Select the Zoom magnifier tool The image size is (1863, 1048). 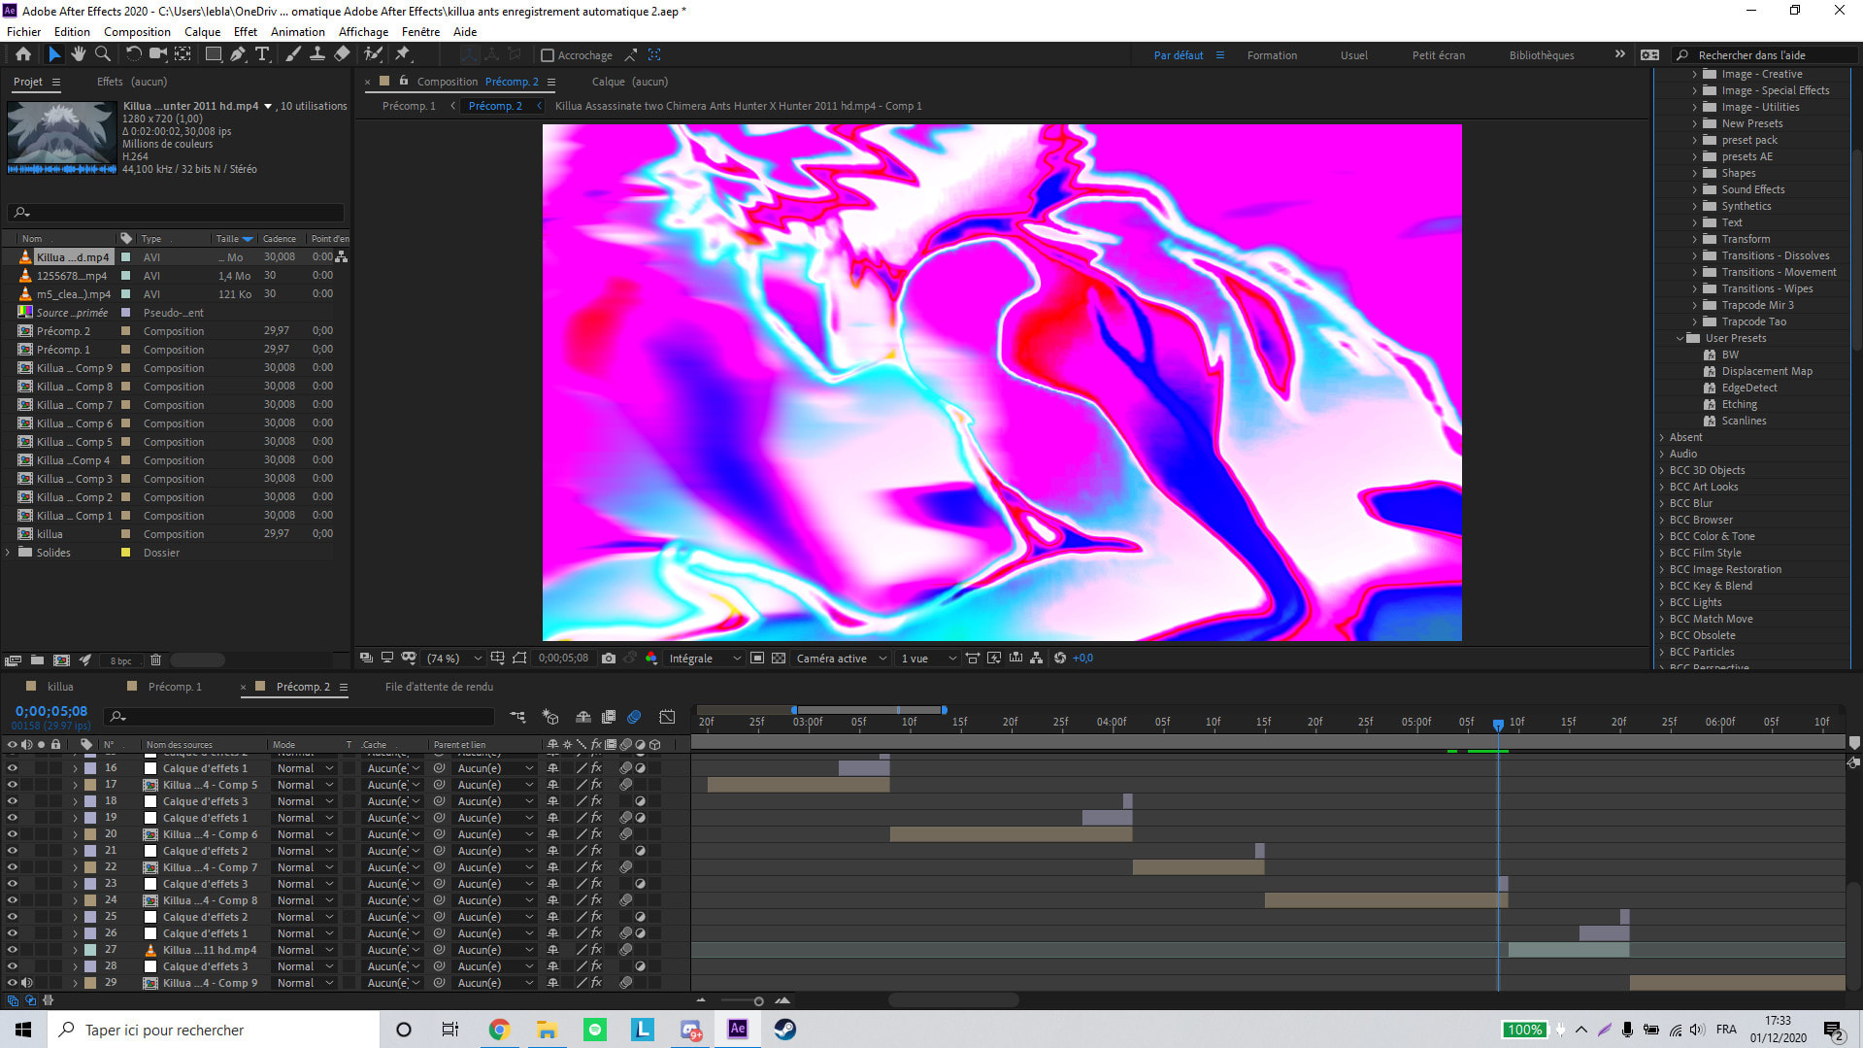coord(102,54)
